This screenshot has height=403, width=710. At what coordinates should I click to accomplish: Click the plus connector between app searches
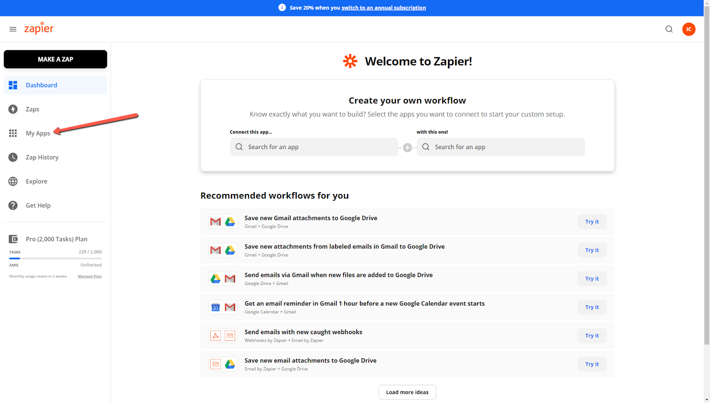click(x=407, y=148)
